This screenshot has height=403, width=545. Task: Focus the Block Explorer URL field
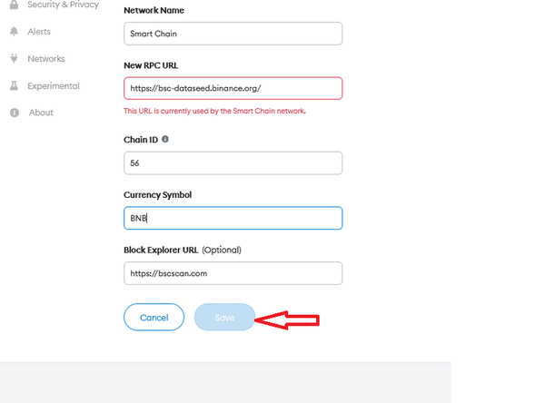tap(233, 273)
